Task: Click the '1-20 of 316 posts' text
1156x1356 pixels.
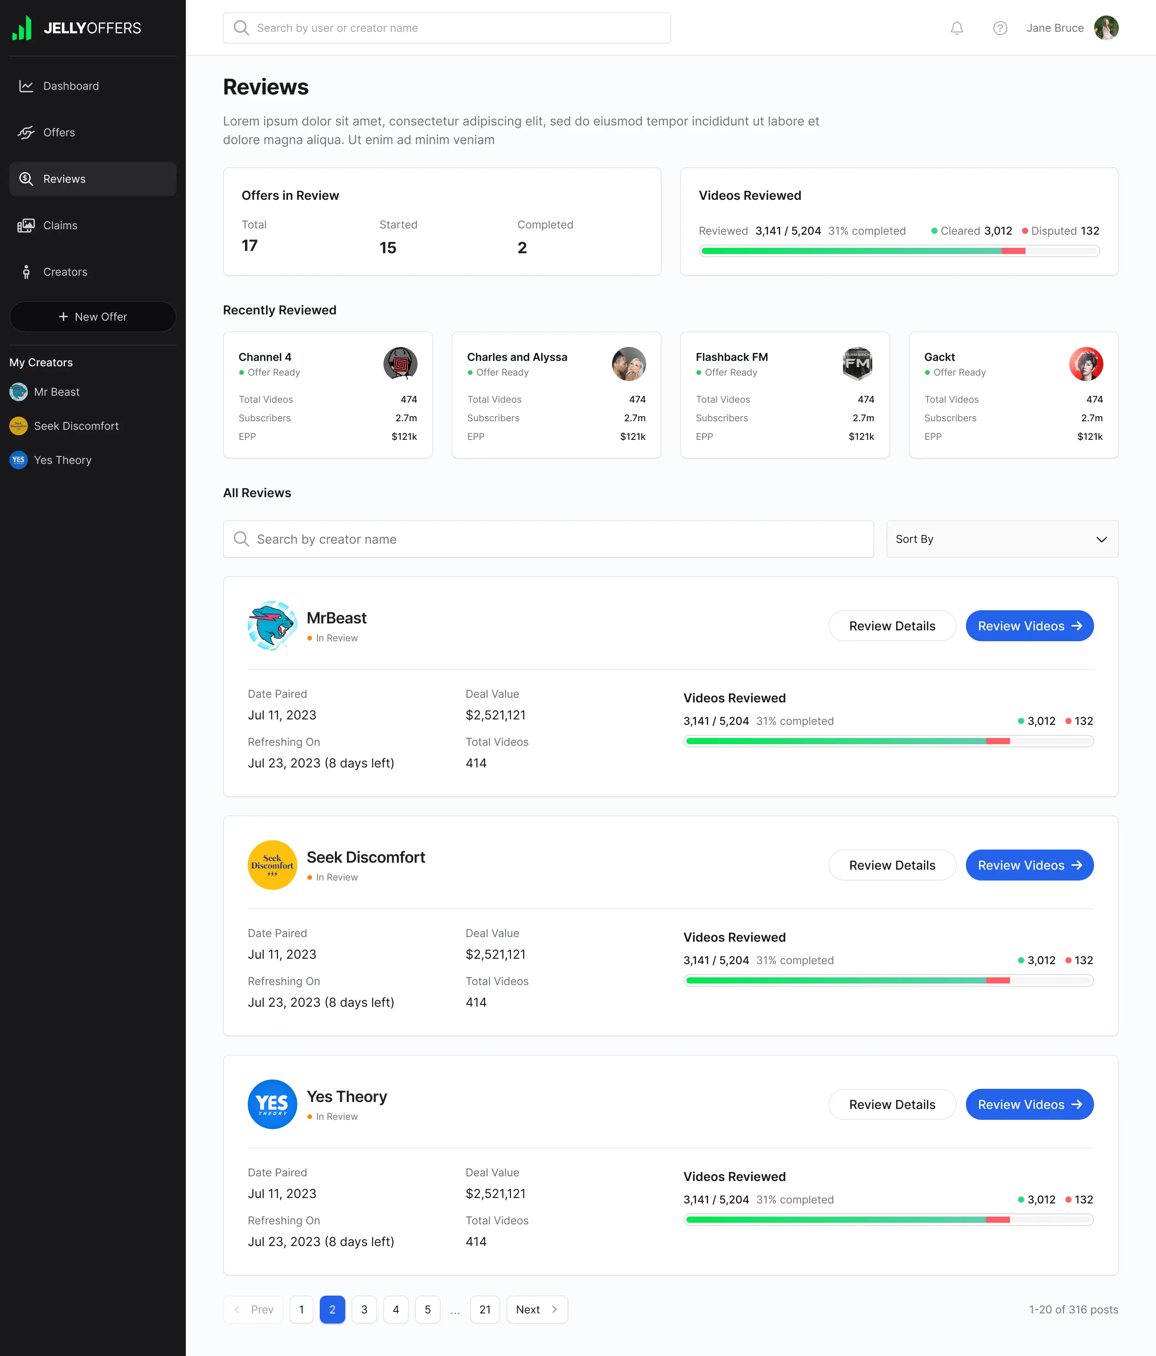Action: pos(1073,1310)
